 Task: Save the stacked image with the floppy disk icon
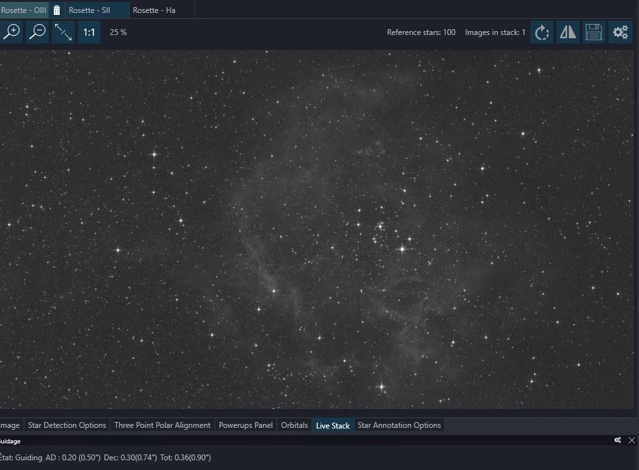click(594, 32)
